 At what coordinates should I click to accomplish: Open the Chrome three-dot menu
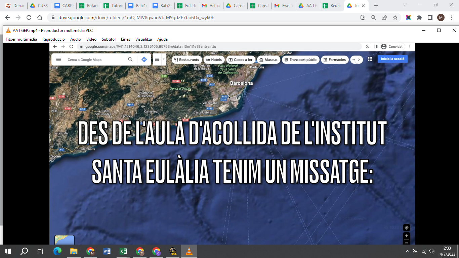coord(451,17)
